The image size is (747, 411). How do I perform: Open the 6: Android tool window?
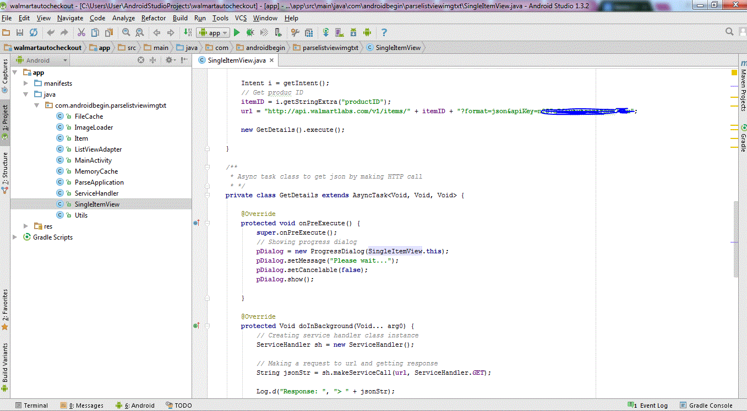(x=135, y=406)
